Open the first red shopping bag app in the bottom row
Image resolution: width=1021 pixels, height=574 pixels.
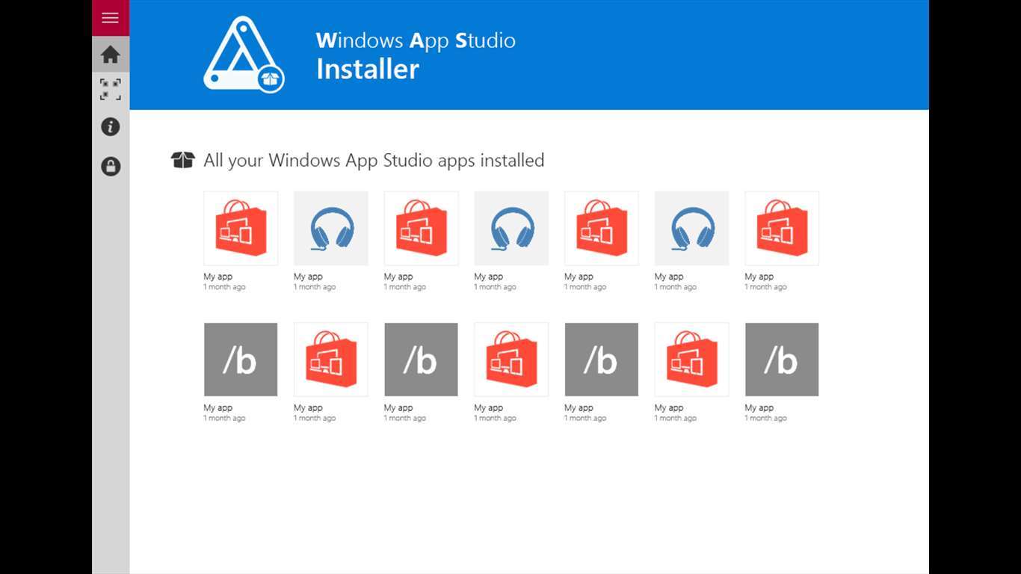click(330, 359)
